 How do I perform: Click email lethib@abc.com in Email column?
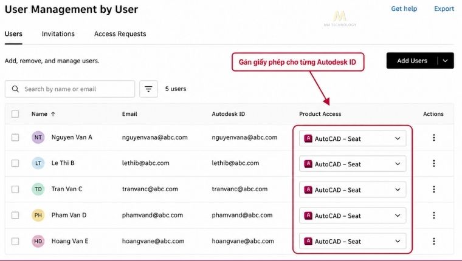tap(145, 163)
